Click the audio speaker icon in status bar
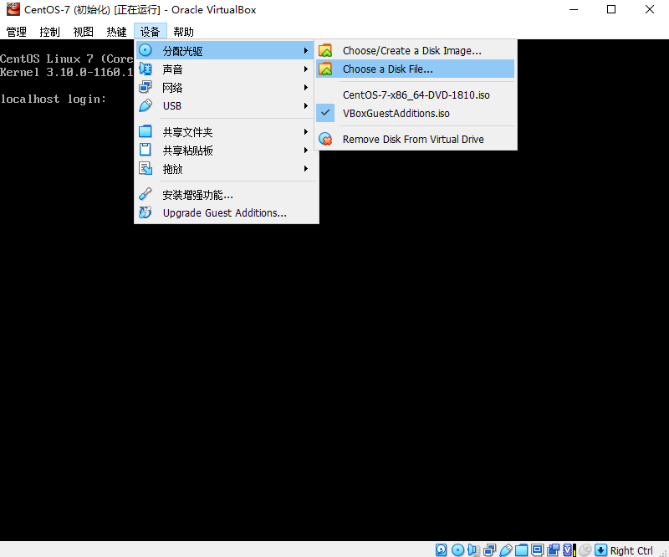 click(473, 549)
